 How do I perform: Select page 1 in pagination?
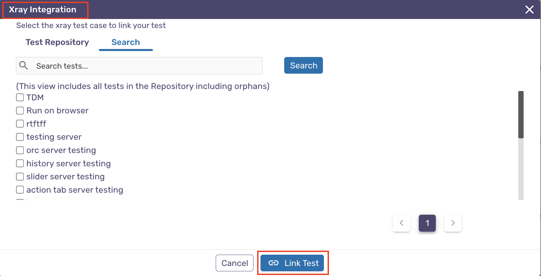click(x=427, y=223)
